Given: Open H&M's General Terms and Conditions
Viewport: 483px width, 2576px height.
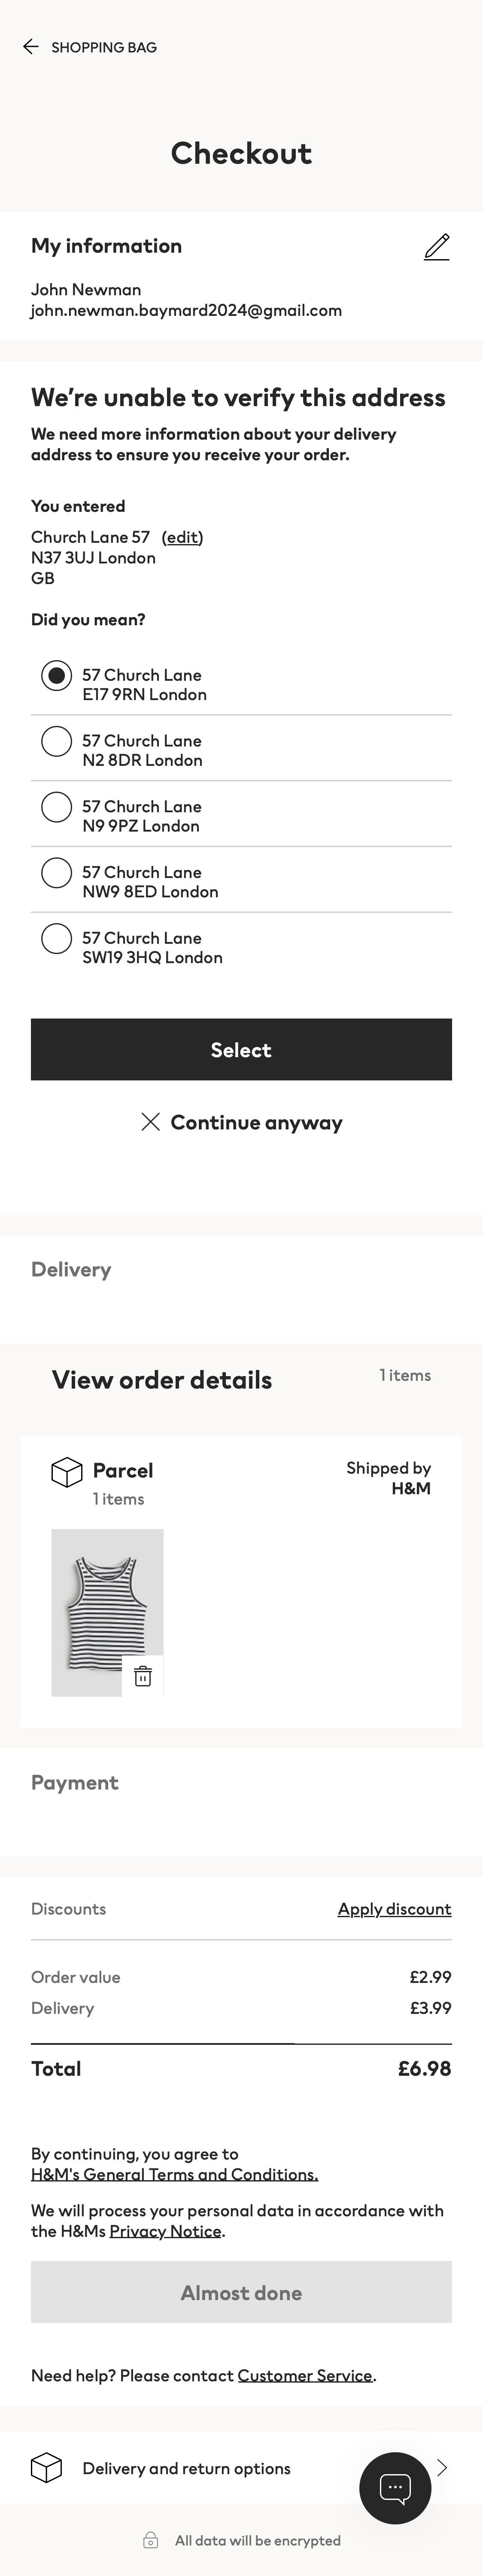Looking at the screenshot, I should pyautogui.click(x=173, y=2174).
